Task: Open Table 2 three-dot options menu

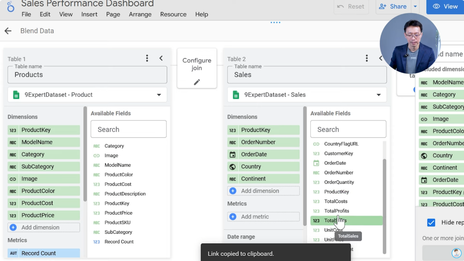Action: pos(367,58)
